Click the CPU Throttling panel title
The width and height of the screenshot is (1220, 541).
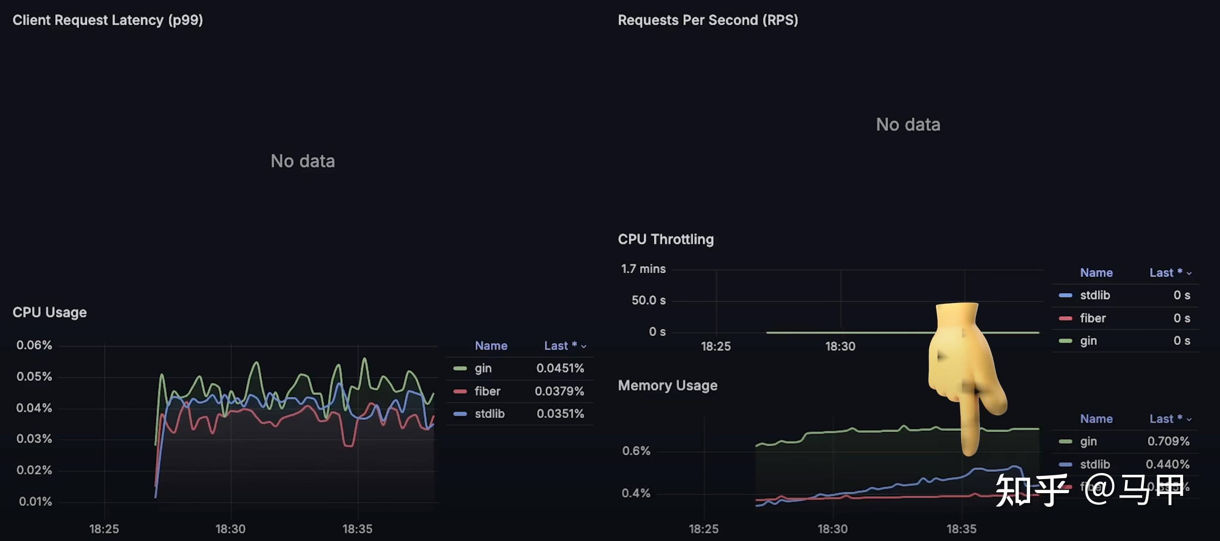pyautogui.click(x=666, y=239)
